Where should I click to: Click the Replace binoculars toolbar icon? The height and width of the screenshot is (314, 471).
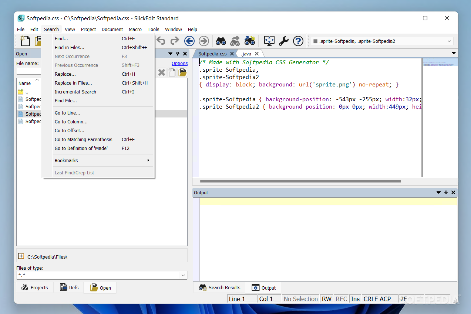tap(250, 41)
